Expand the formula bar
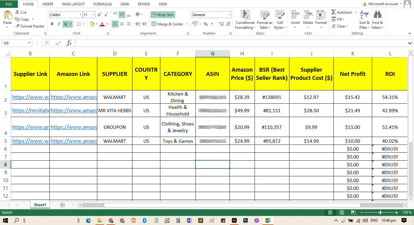The height and width of the screenshot is (225, 414). click(x=410, y=43)
